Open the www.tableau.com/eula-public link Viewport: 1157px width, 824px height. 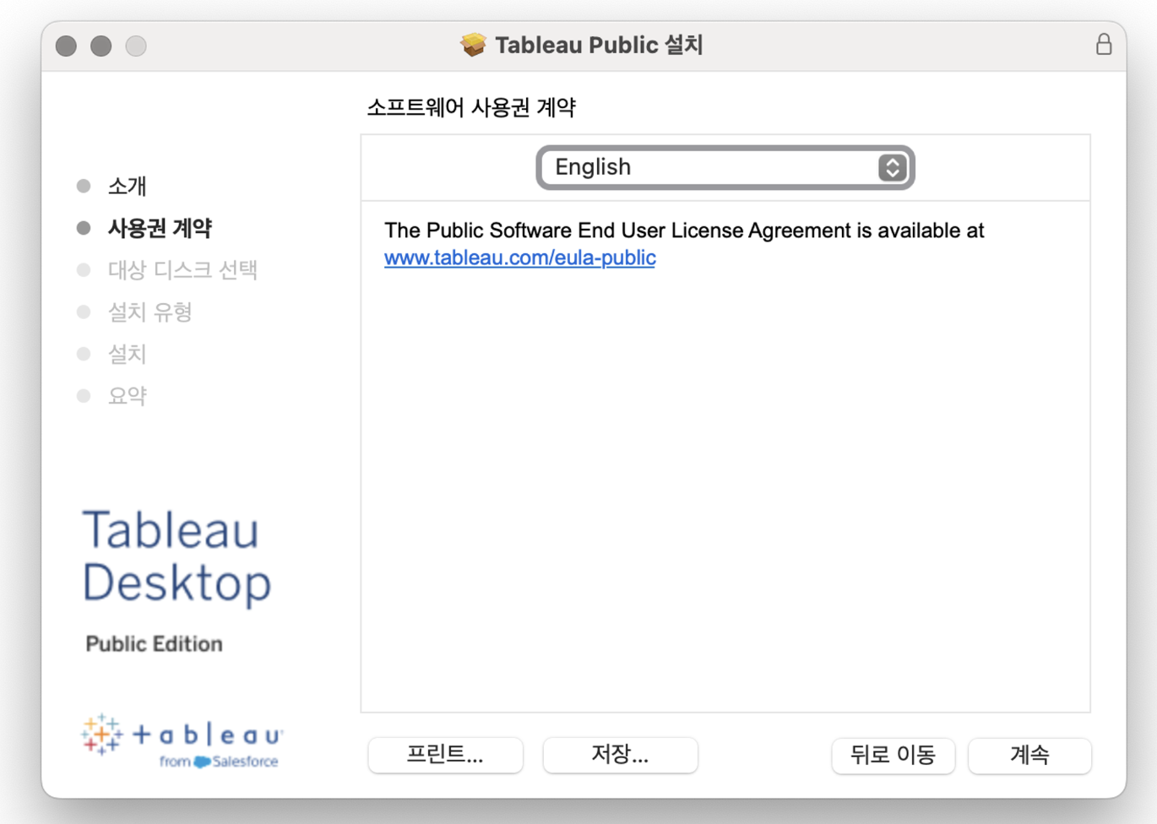pos(519,257)
